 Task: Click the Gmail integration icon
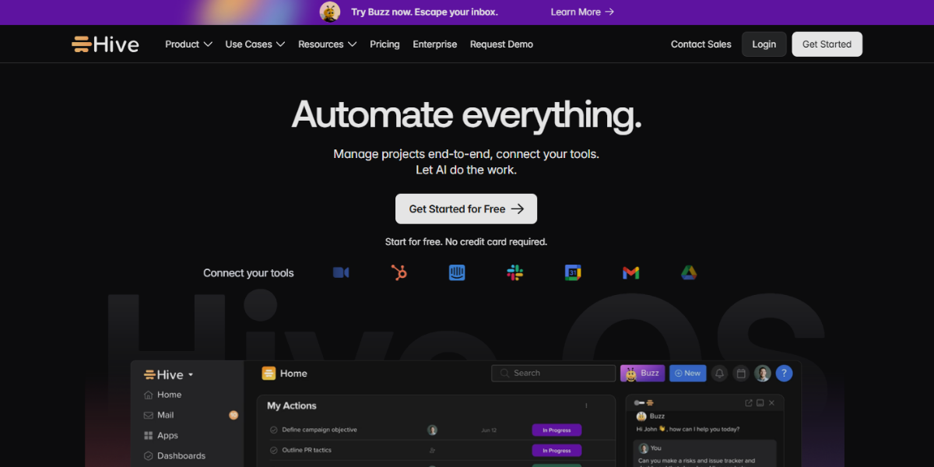click(630, 272)
